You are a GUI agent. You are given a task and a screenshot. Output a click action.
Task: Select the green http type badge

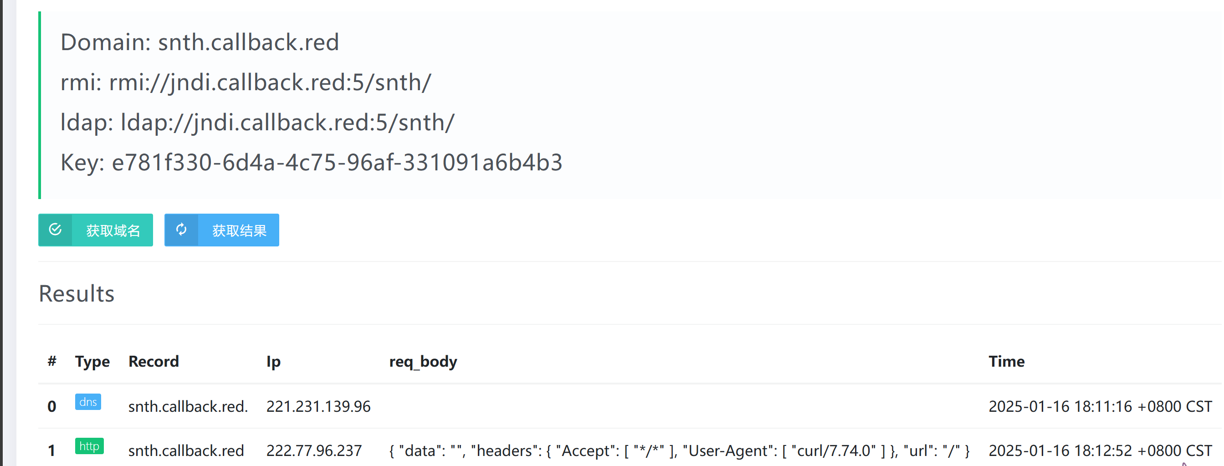point(89,446)
